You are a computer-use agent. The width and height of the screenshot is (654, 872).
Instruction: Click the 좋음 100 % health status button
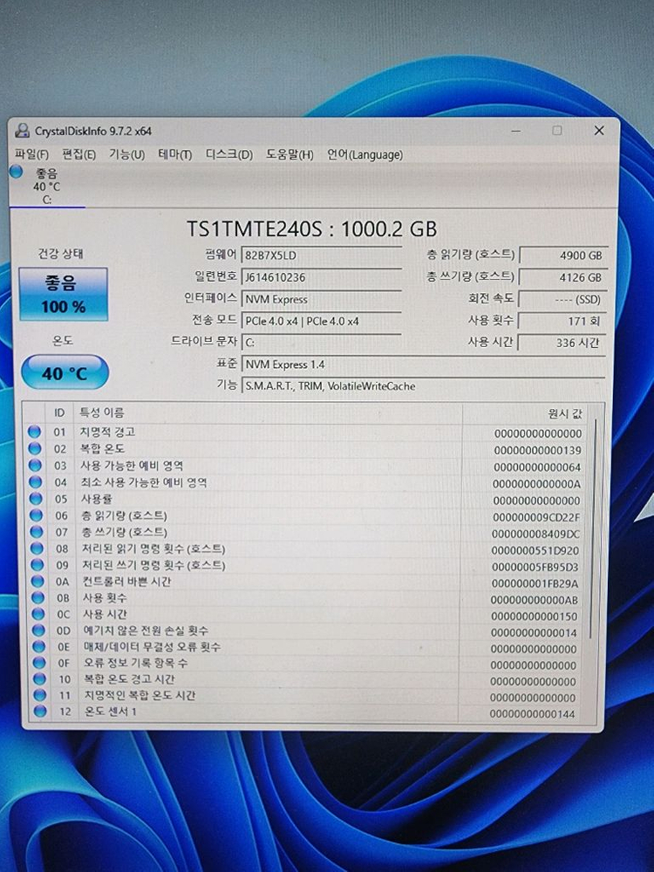64,294
